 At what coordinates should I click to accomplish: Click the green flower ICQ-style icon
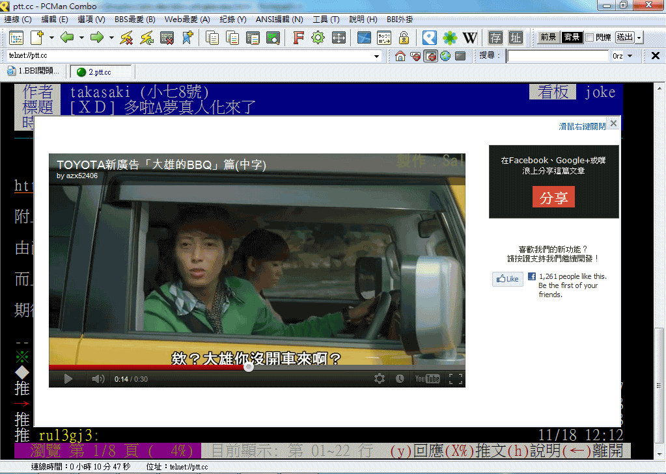point(450,38)
